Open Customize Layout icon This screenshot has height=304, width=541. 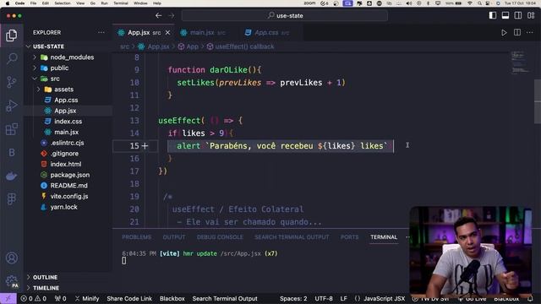[x=531, y=15]
